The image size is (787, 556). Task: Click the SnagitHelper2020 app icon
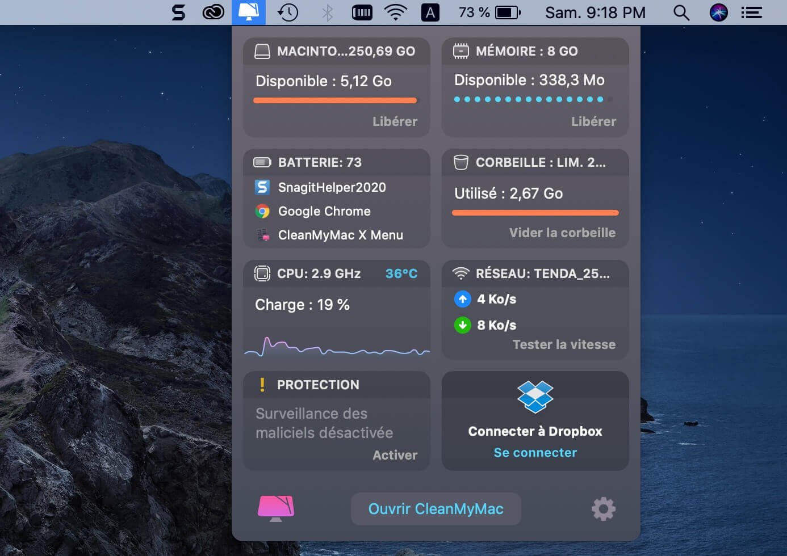point(262,187)
